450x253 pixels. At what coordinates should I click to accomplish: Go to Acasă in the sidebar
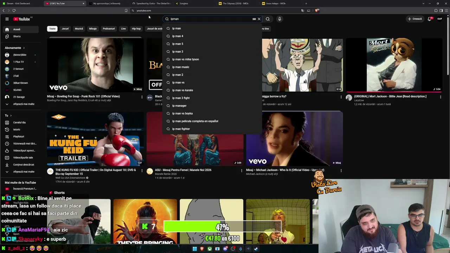(21, 30)
